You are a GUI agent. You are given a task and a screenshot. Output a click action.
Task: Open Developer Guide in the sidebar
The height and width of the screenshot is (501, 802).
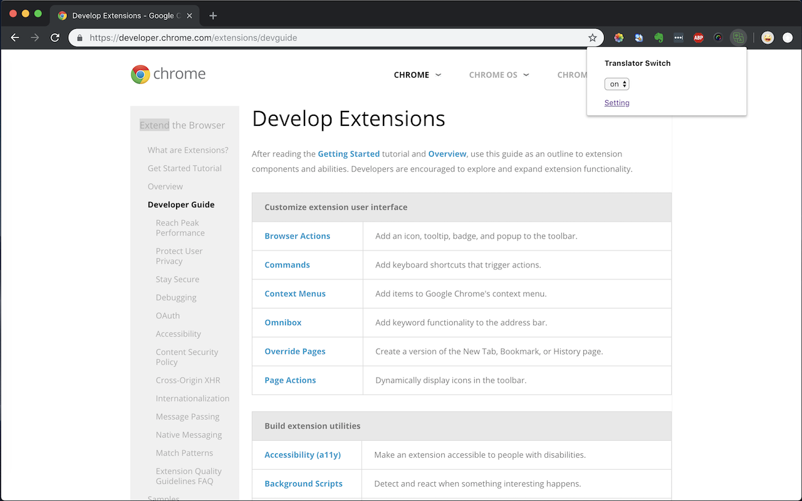[x=181, y=205]
